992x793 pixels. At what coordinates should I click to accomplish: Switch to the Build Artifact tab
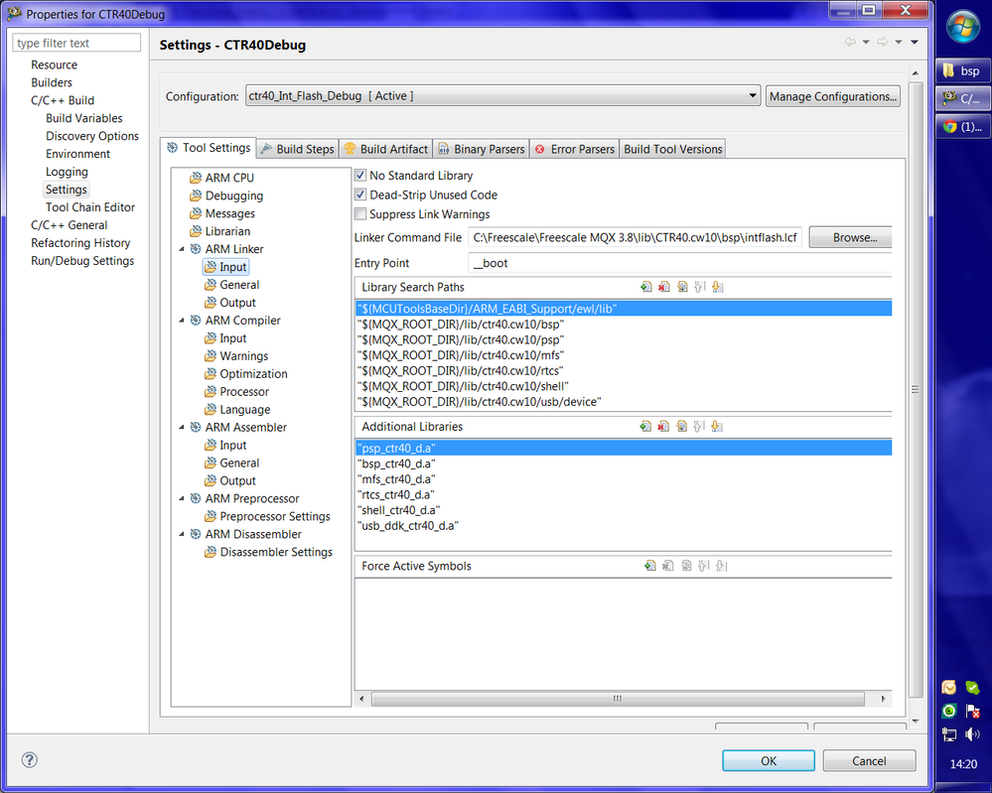(x=386, y=149)
